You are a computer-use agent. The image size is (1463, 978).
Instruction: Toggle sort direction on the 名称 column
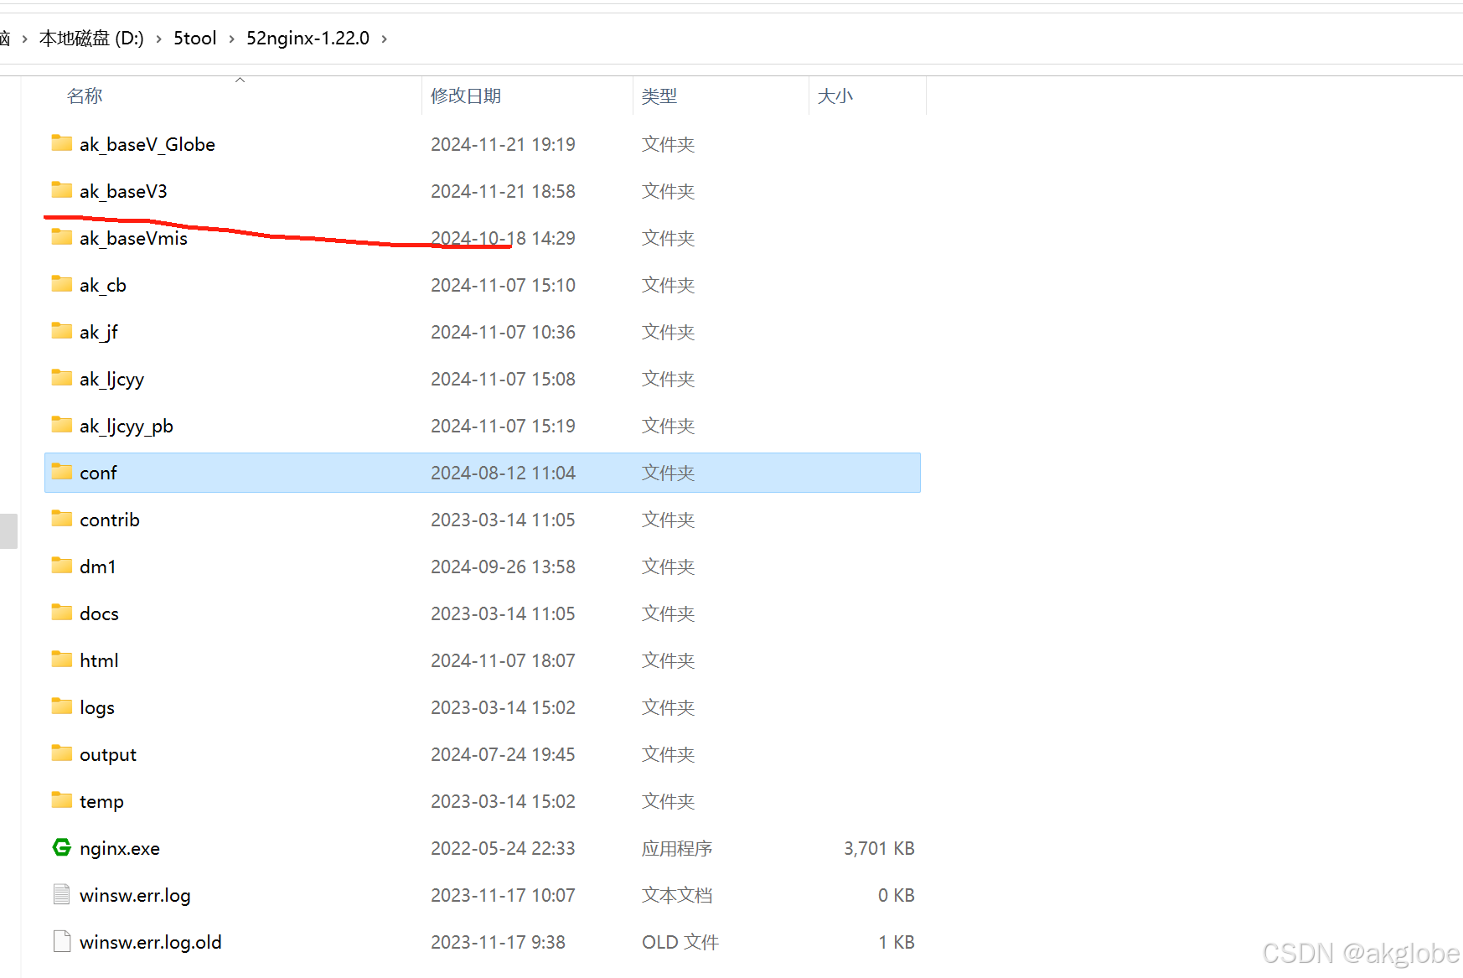(84, 96)
